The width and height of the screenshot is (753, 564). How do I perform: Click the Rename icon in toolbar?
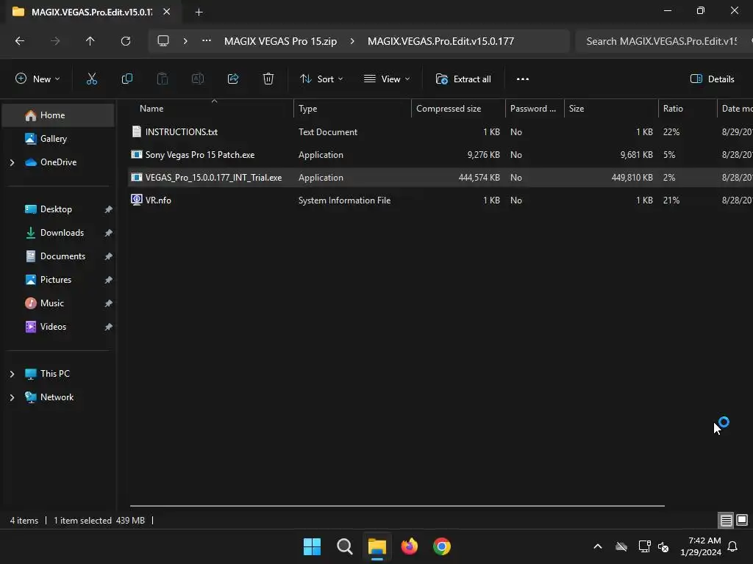pyautogui.click(x=198, y=79)
